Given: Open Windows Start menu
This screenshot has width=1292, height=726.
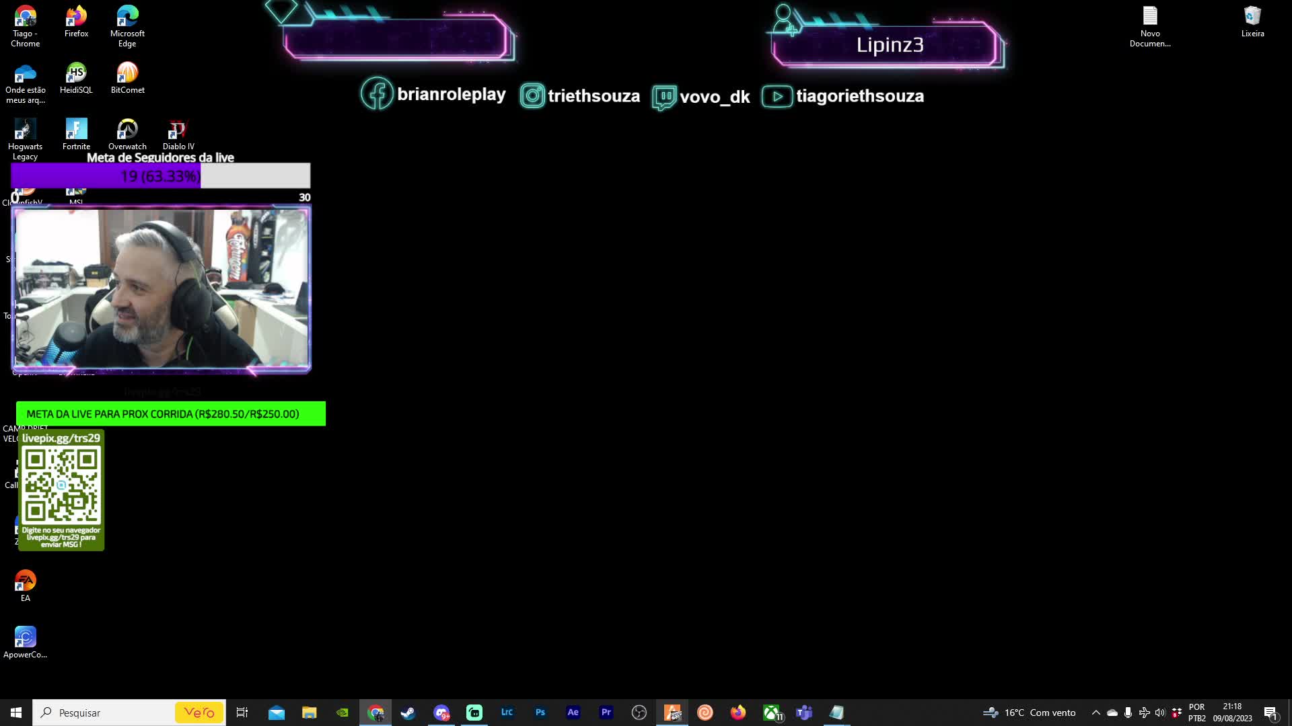Looking at the screenshot, I should pyautogui.click(x=16, y=713).
